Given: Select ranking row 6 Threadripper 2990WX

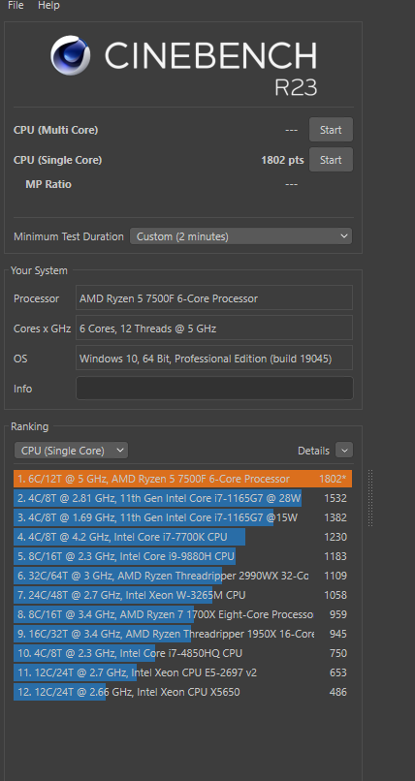Looking at the screenshot, I should coord(183,576).
